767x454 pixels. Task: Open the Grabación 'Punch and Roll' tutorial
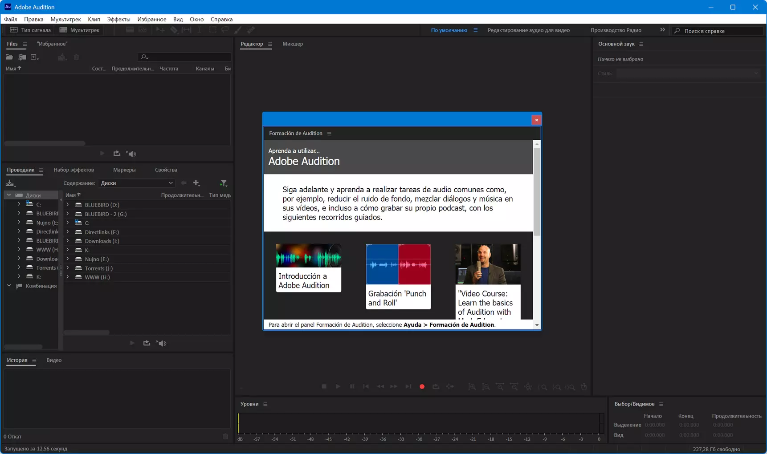[398, 276]
